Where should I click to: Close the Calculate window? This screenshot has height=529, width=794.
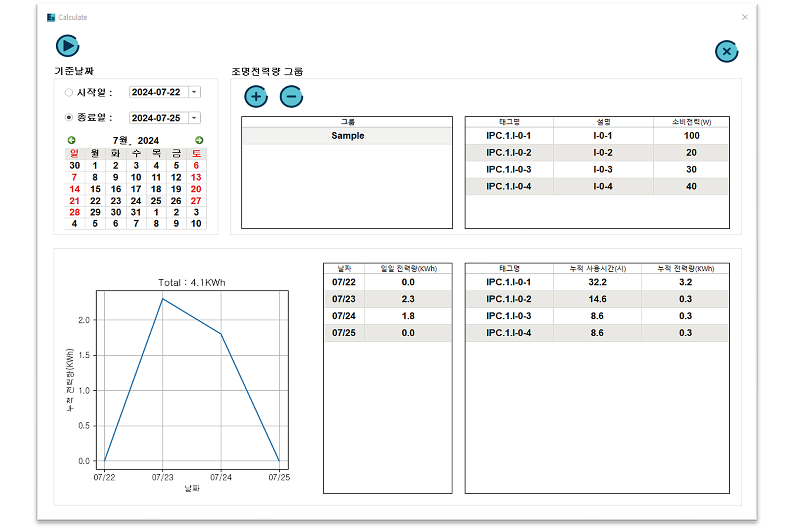(744, 17)
